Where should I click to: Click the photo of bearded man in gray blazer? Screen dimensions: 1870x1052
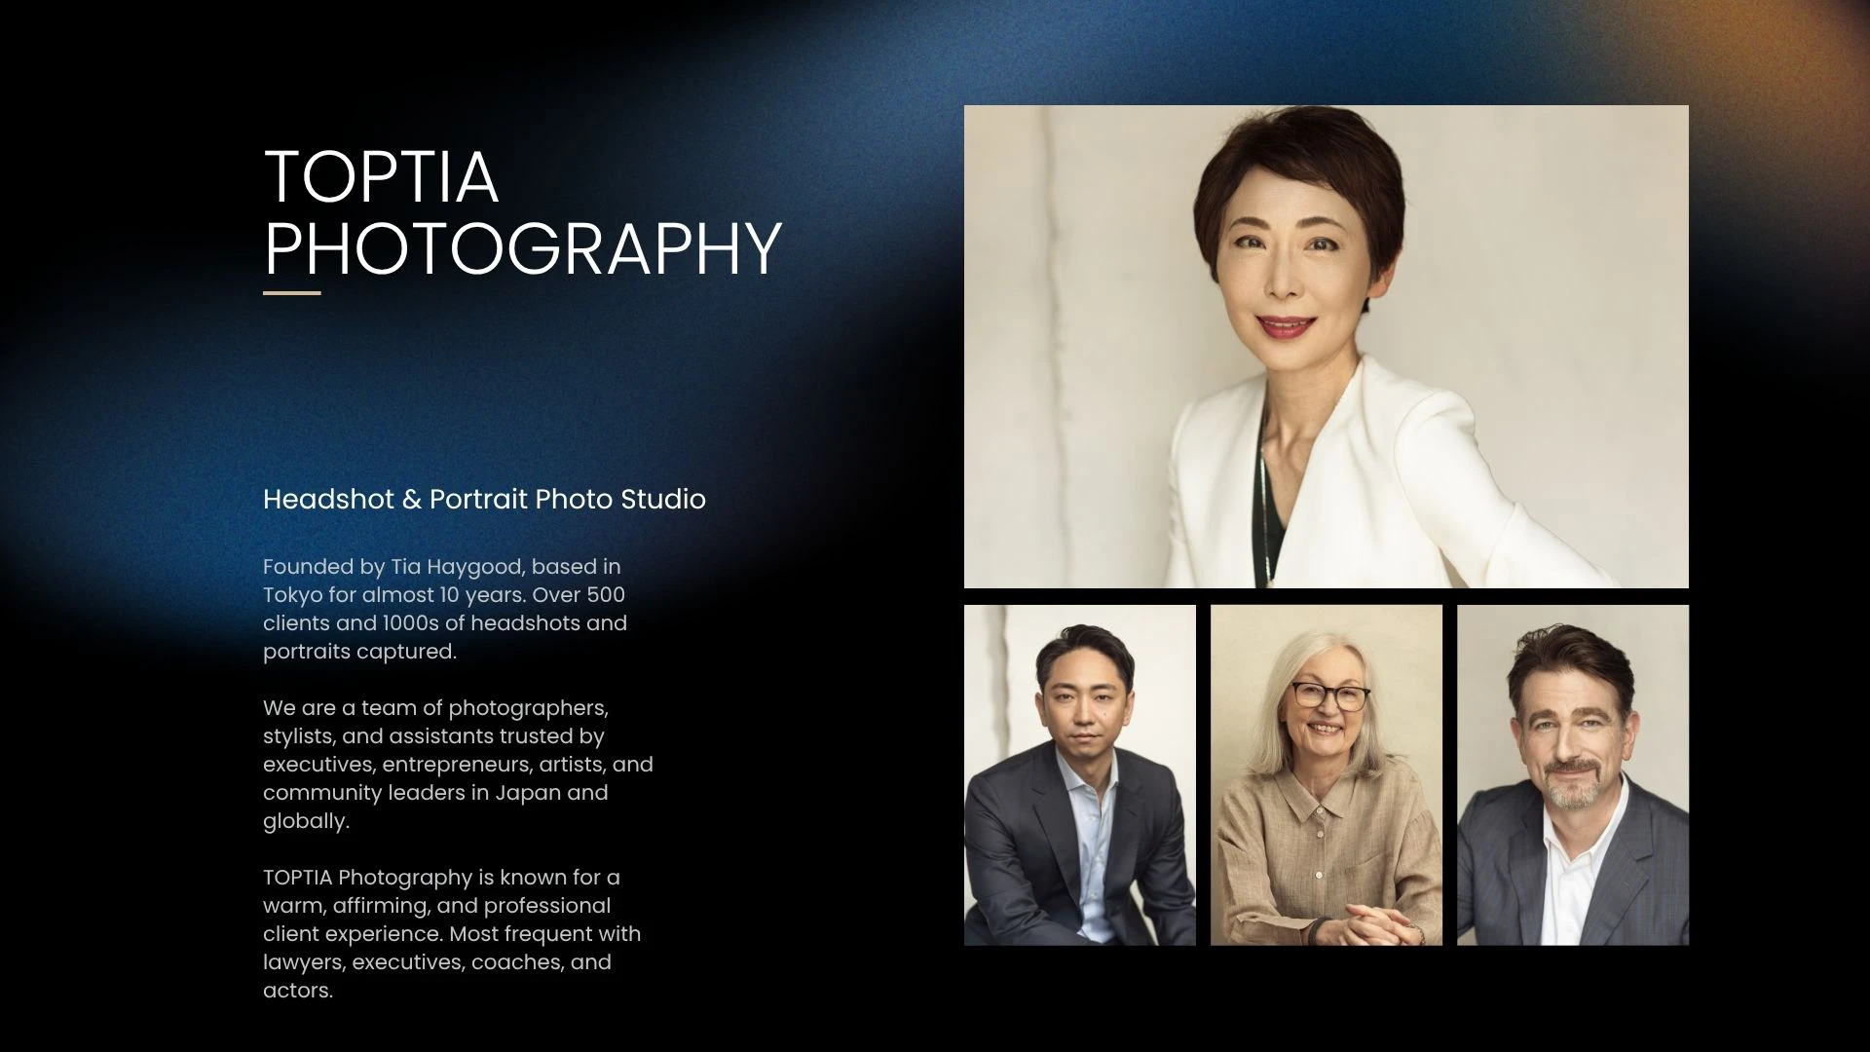tap(1572, 774)
